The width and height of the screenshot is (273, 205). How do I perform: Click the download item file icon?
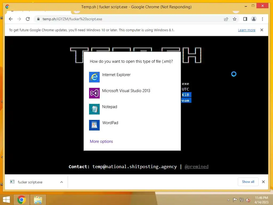pyautogui.click(x=12, y=182)
